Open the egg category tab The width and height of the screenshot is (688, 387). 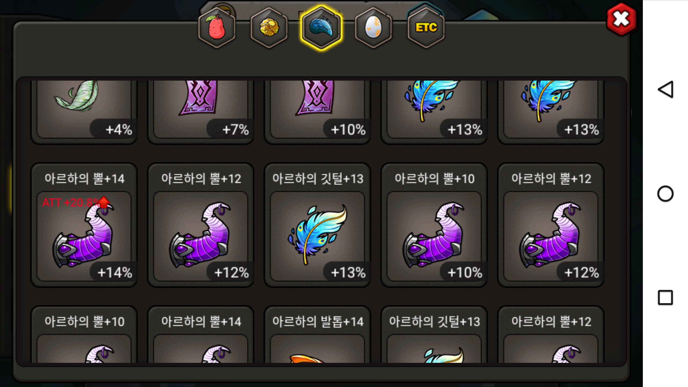pyautogui.click(x=373, y=28)
